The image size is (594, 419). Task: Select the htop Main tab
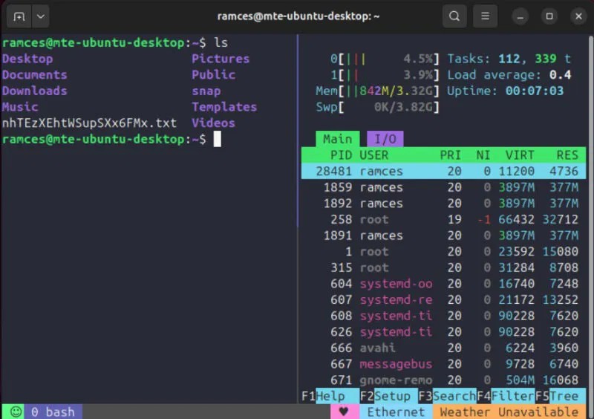[x=337, y=139]
